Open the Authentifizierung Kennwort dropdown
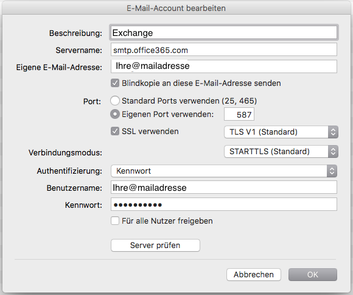Image resolution: width=353 pixels, height=295 pixels. 224,171
